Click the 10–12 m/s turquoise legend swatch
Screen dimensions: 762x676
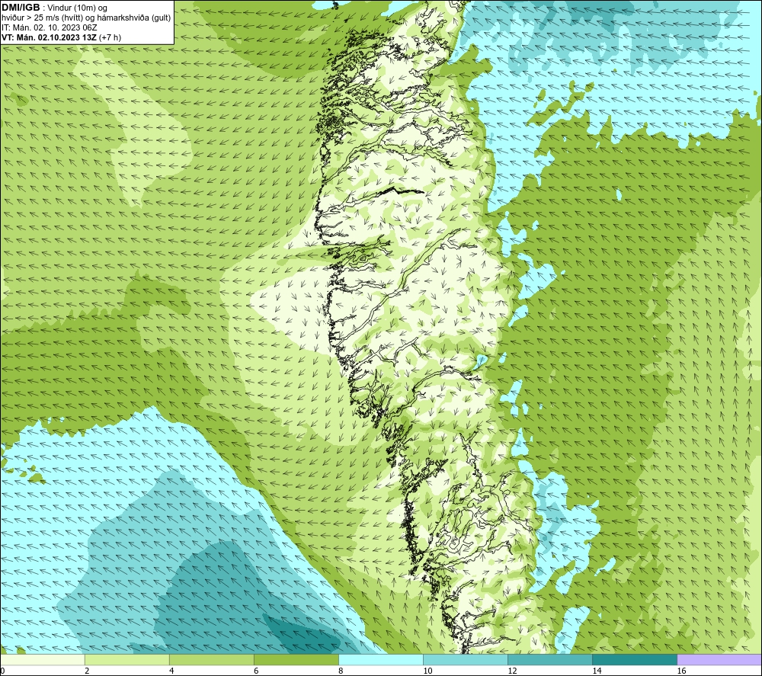click(x=466, y=660)
